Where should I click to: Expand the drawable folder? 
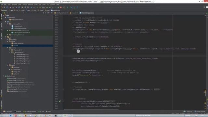click(x=8, y=39)
